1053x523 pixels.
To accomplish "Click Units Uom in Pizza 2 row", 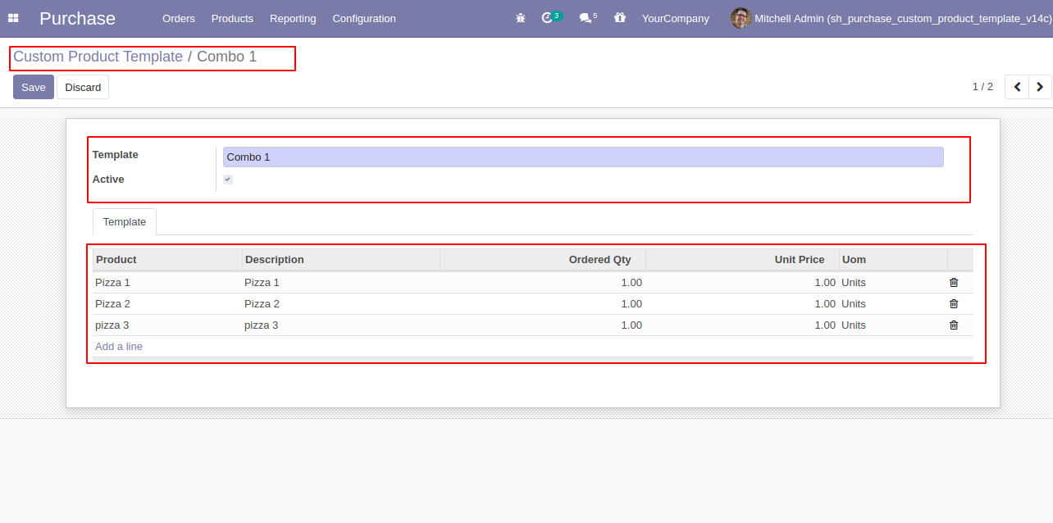I will [854, 303].
